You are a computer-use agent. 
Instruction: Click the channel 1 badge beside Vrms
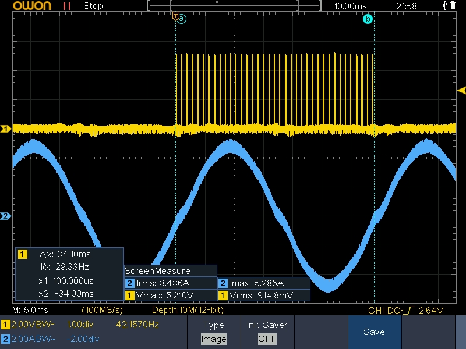223,295
